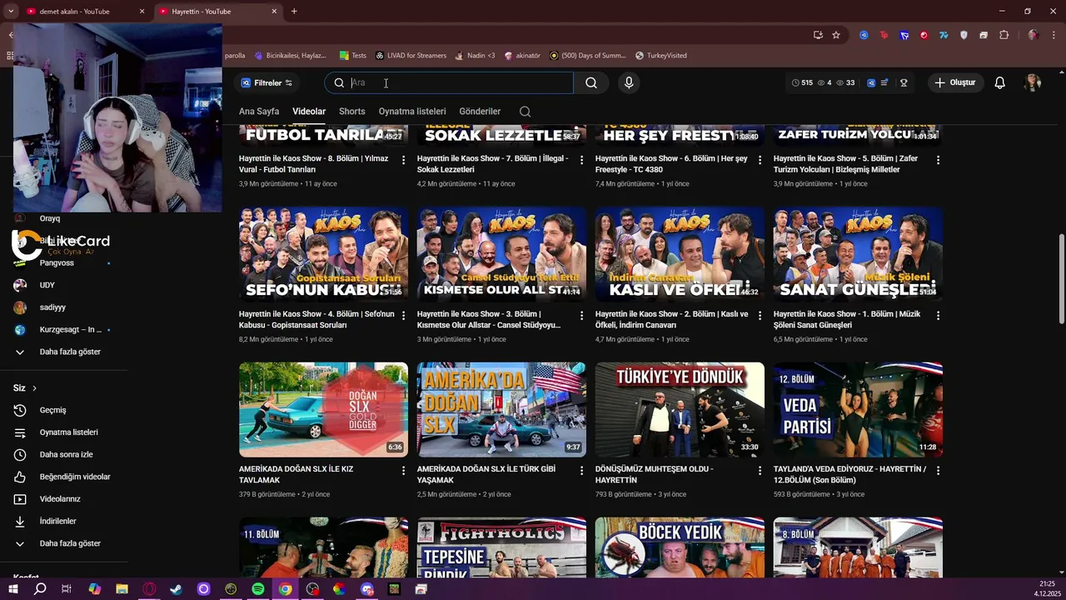This screenshot has height=600, width=1066.
Task: Open Kaos Show 7. Bölüm İllegal Sokak Lezzetleri title
Action: 492,163
